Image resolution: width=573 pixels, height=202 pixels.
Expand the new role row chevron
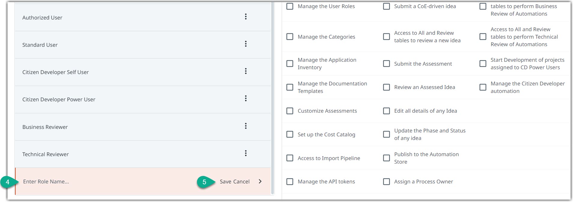[x=260, y=181]
